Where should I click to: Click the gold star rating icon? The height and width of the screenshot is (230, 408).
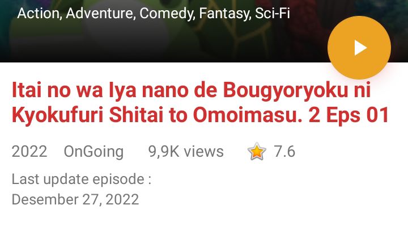(257, 152)
